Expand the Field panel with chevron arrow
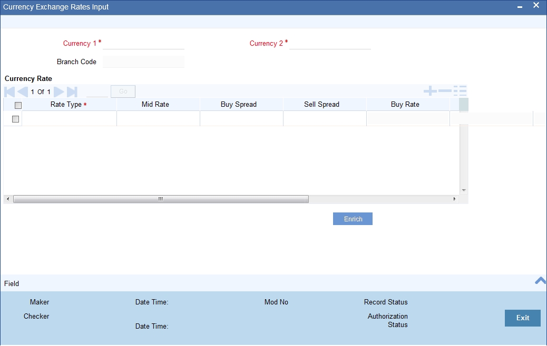This screenshot has width=547, height=346. click(540, 281)
